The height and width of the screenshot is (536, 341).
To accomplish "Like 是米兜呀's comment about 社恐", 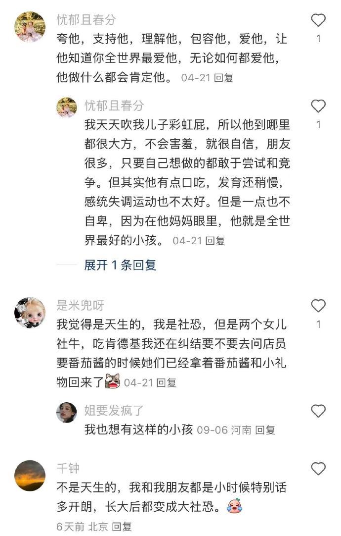I will (x=318, y=306).
